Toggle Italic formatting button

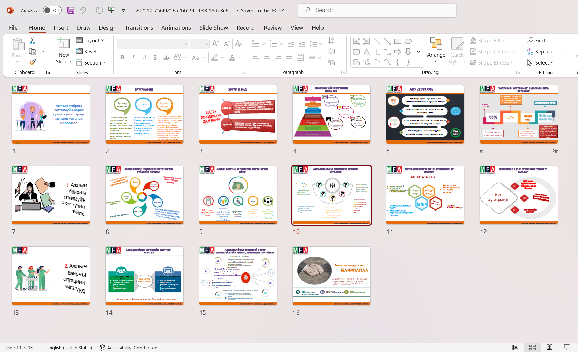[x=133, y=58]
